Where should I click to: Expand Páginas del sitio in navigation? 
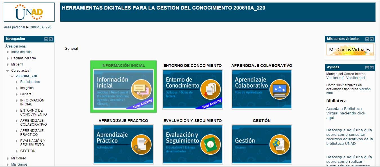(8, 58)
